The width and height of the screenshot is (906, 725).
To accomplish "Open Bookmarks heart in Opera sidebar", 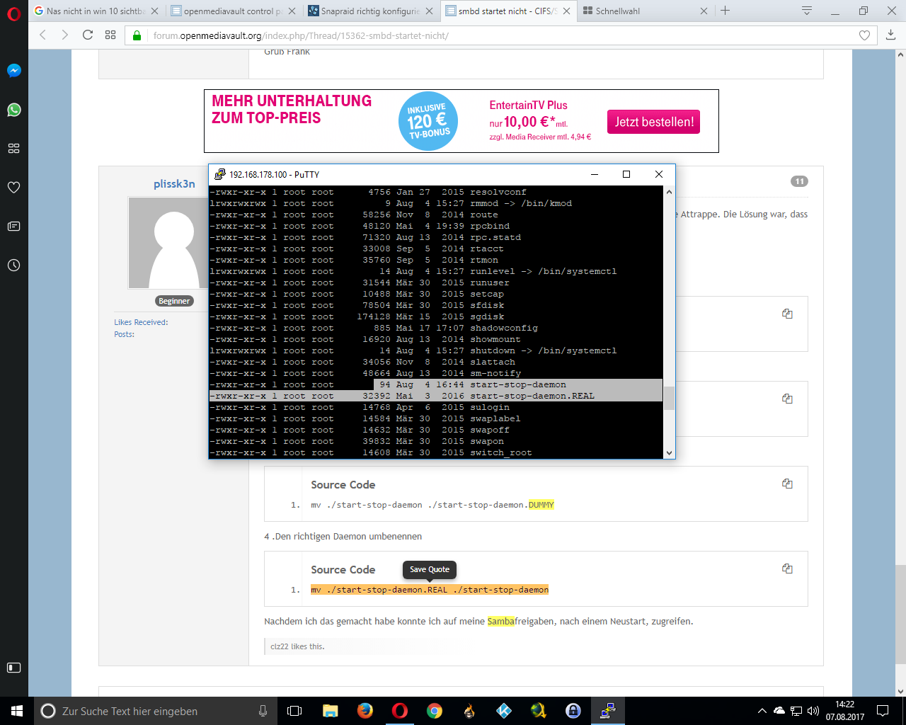I will 13,188.
